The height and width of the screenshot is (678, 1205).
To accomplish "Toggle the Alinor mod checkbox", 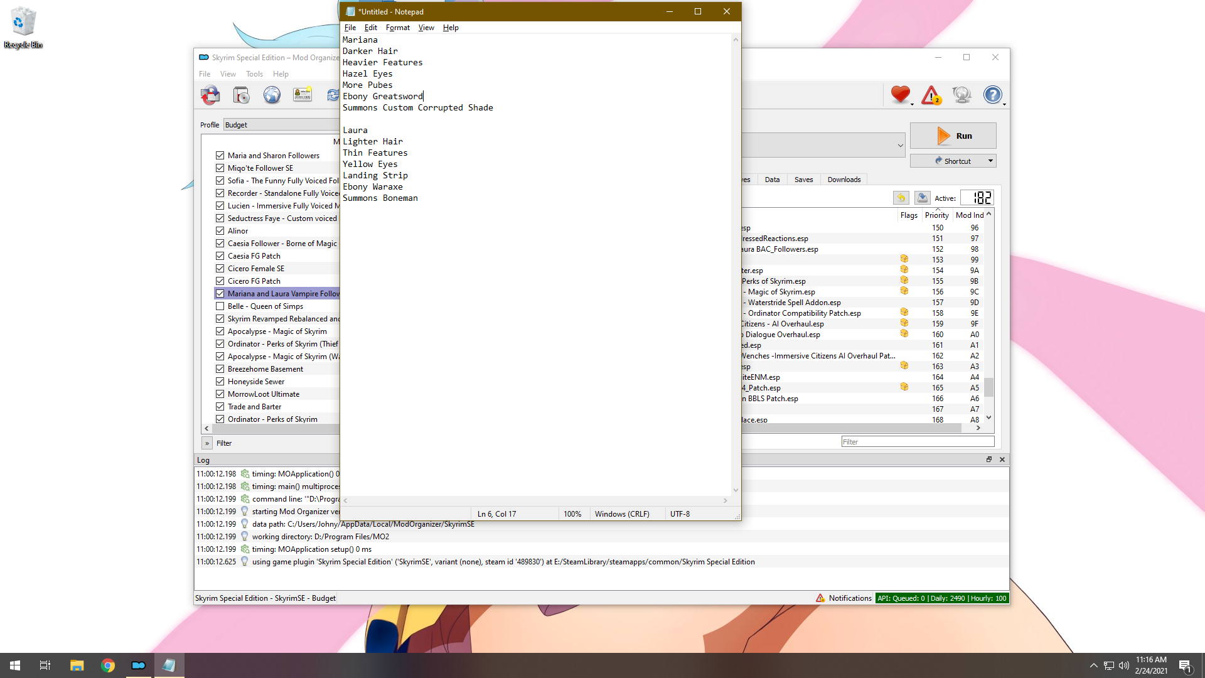I will [x=220, y=231].
